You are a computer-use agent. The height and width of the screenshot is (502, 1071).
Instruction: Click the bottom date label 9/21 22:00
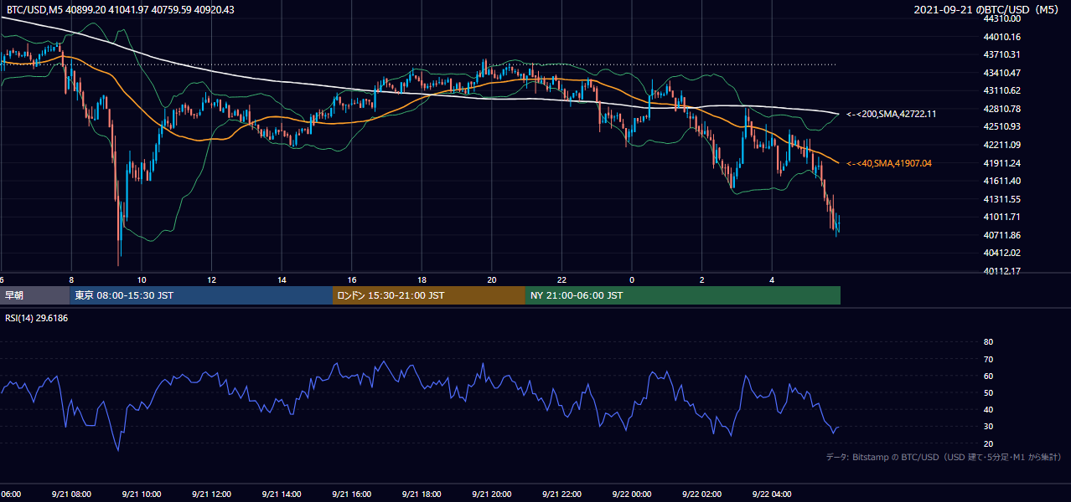(x=561, y=494)
